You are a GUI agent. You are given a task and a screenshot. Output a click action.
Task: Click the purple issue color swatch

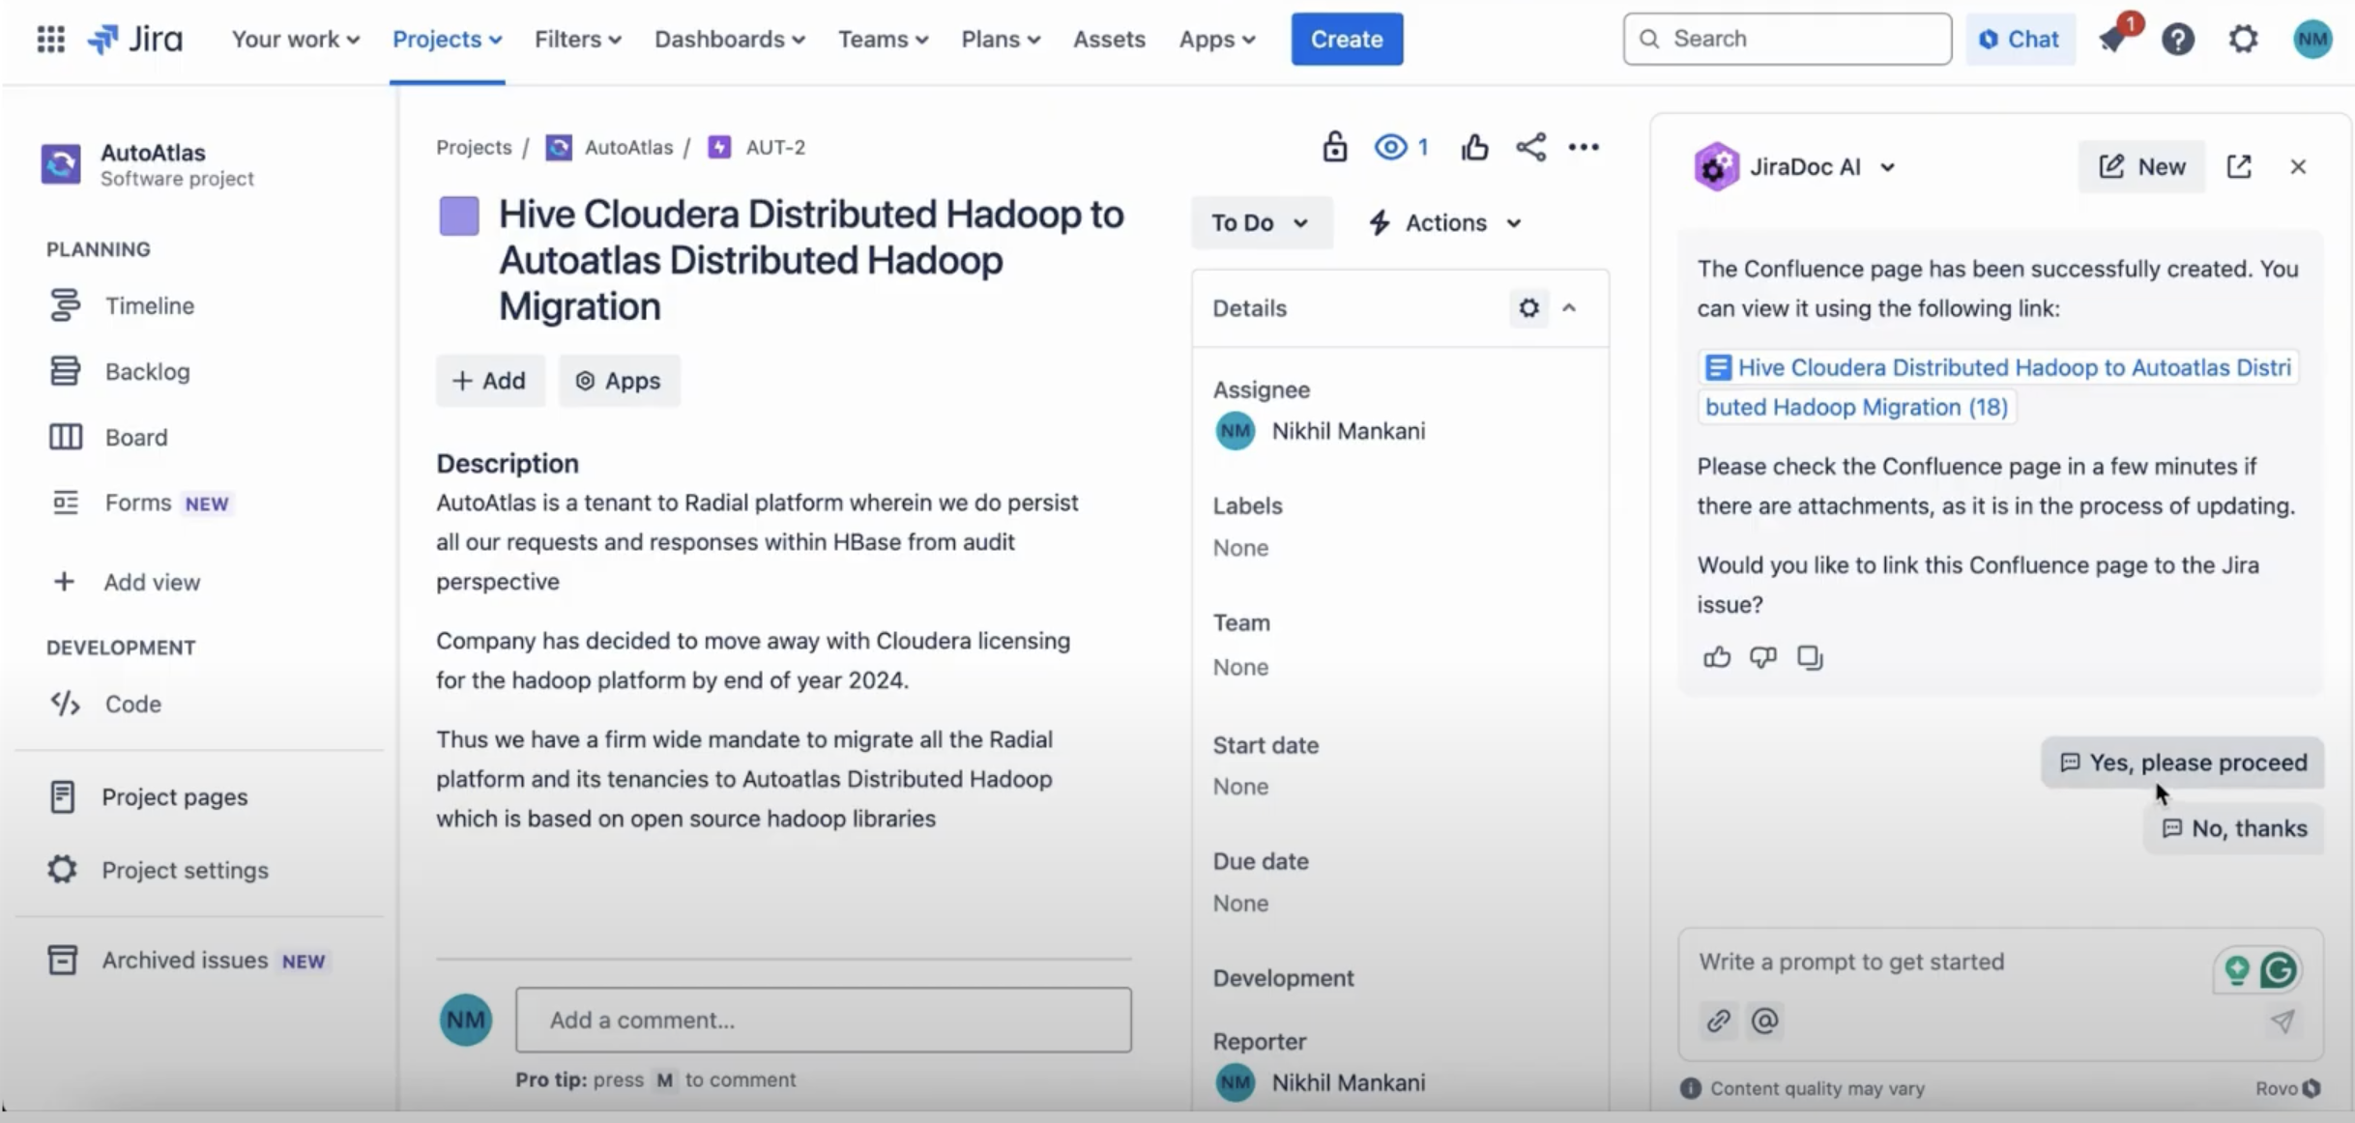(x=459, y=216)
